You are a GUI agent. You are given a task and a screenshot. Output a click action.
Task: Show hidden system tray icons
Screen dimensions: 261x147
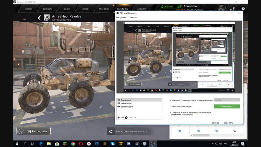[213, 144]
